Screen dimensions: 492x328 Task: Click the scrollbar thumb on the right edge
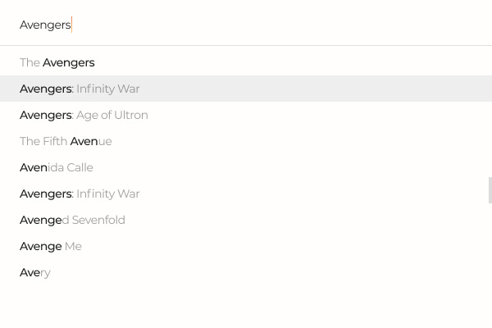tap(490, 190)
